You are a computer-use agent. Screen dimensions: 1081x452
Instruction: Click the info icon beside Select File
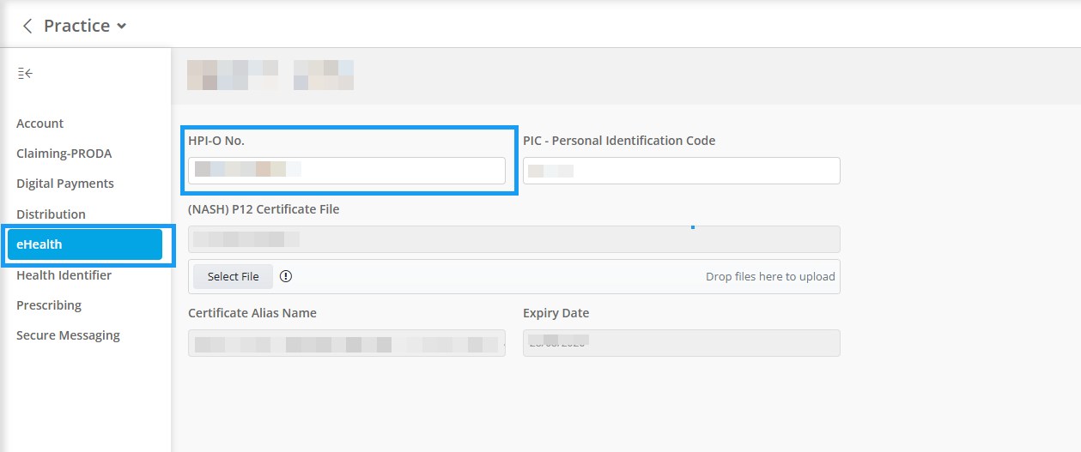point(286,276)
